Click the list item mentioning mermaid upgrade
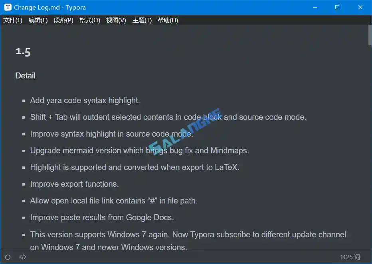Image resolution: width=372 pixels, height=264 pixels. point(139,151)
